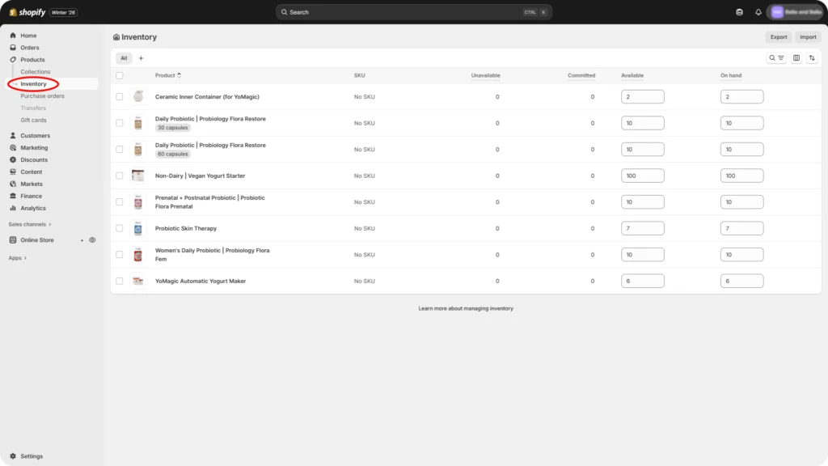This screenshot has width=828, height=466.
Task: Check the select-all checkbox in the header row
Action: (x=118, y=74)
